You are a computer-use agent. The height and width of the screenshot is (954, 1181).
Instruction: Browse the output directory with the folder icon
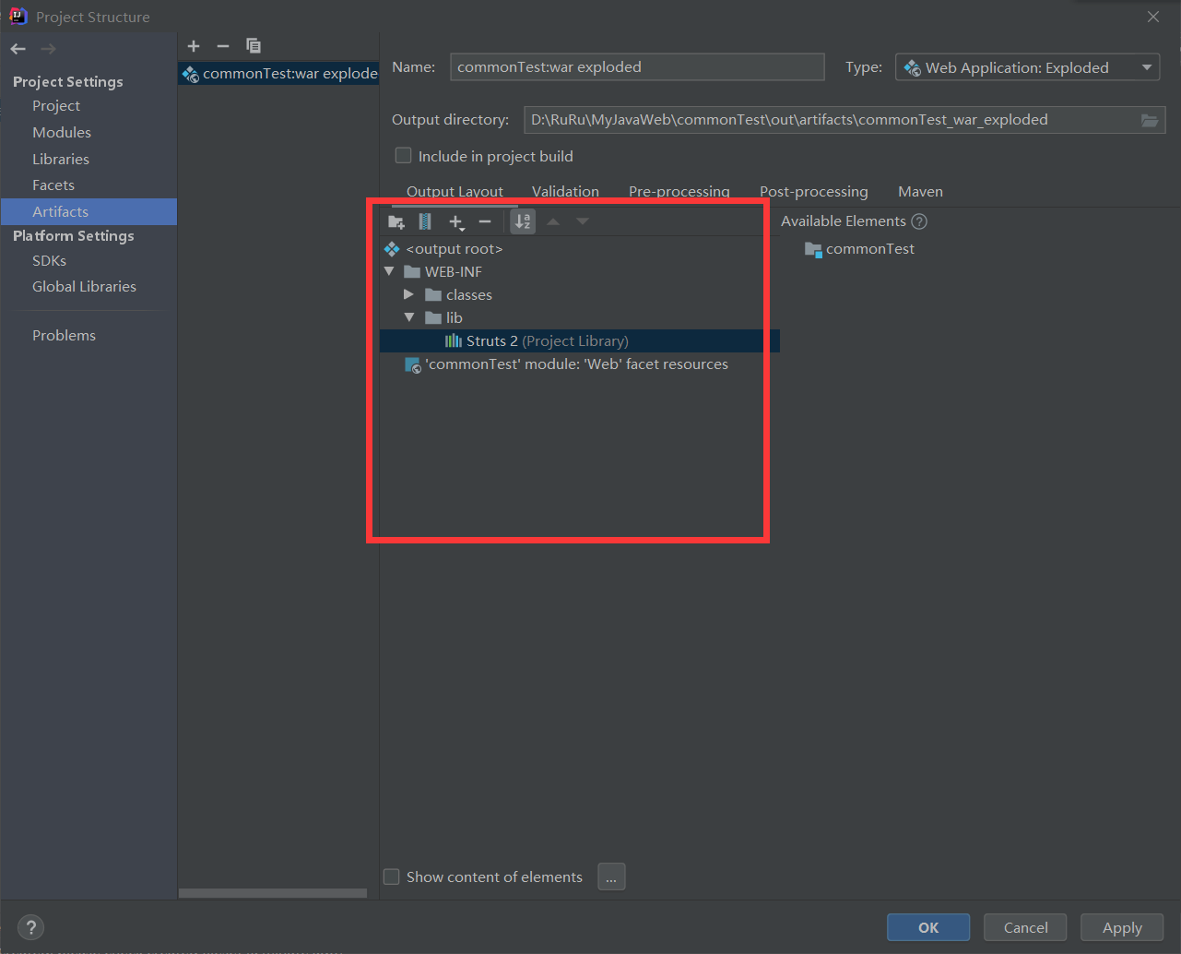click(1150, 120)
